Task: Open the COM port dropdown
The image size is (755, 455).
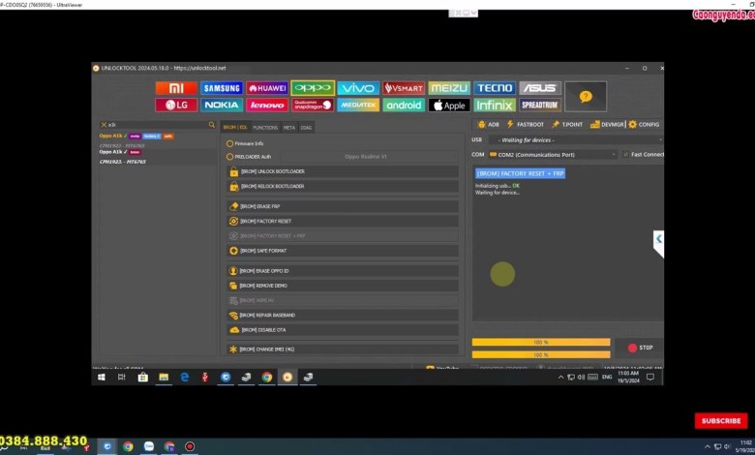Action: pyautogui.click(x=553, y=155)
